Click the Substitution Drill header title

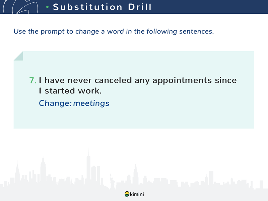[x=102, y=7]
